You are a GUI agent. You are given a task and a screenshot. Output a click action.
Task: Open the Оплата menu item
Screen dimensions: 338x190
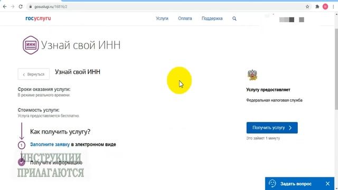pos(185,18)
